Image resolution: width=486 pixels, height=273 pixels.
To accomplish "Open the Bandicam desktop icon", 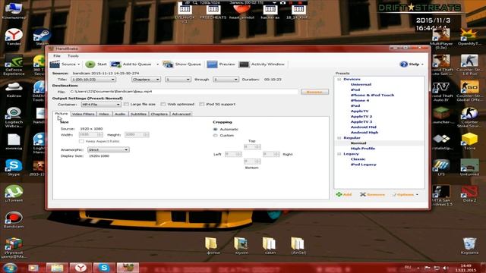I will (x=14, y=220).
